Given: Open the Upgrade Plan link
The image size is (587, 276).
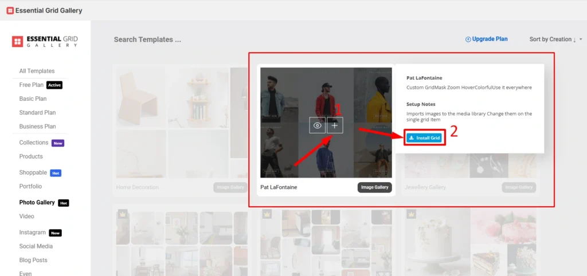Looking at the screenshot, I should 486,39.
